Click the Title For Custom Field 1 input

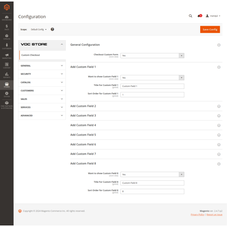tap(152, 86)
